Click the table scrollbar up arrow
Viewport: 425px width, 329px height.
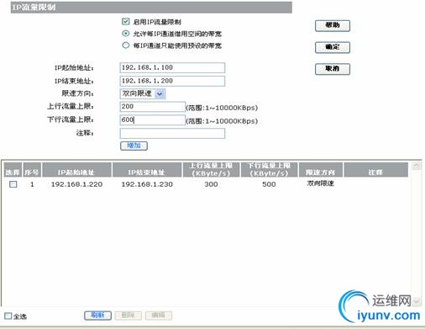pyautogui.click(x=416, y=166)
